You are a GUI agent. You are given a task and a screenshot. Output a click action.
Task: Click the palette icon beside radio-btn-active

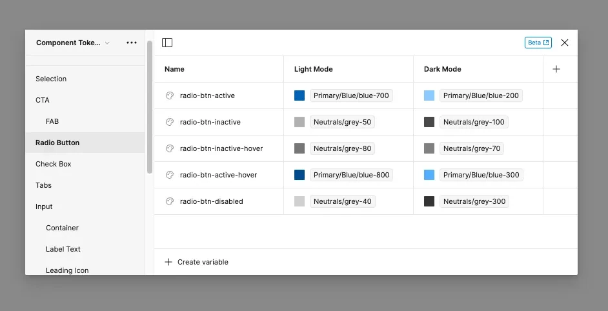(170, 95)
